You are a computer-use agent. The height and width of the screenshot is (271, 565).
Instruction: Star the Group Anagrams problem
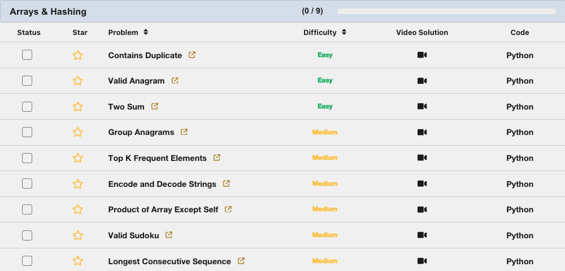tap(78, 132)
